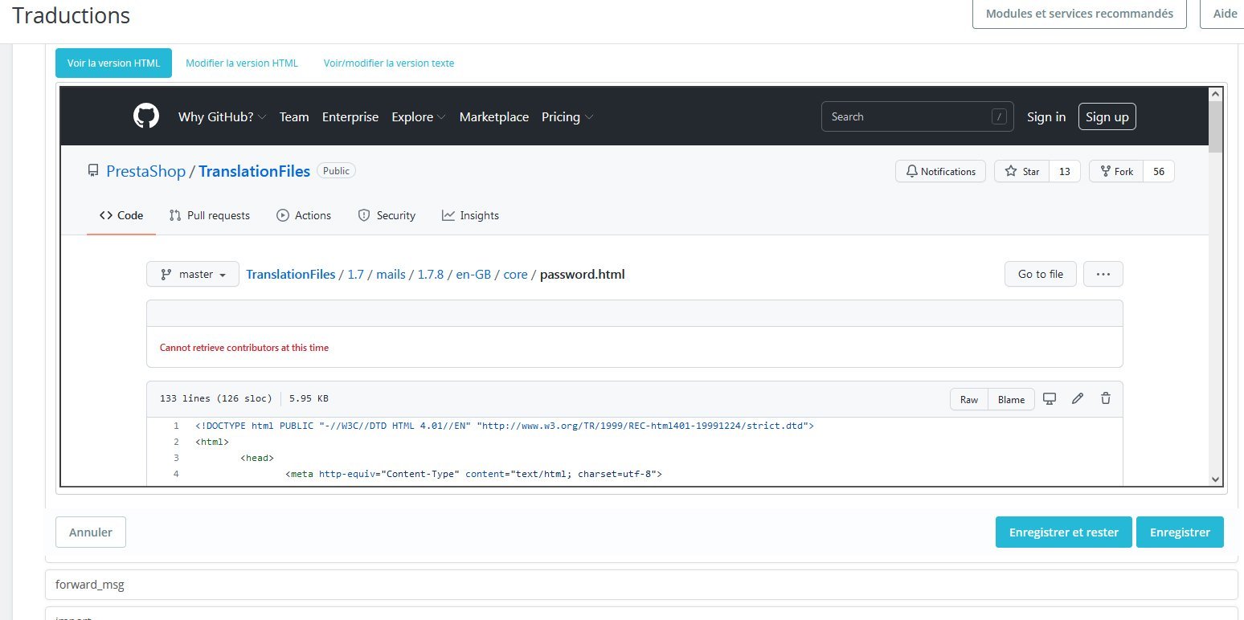Click the 133 lines (126 sloc) text
The image size is (1244, 620).
click(x=215, y=398)
